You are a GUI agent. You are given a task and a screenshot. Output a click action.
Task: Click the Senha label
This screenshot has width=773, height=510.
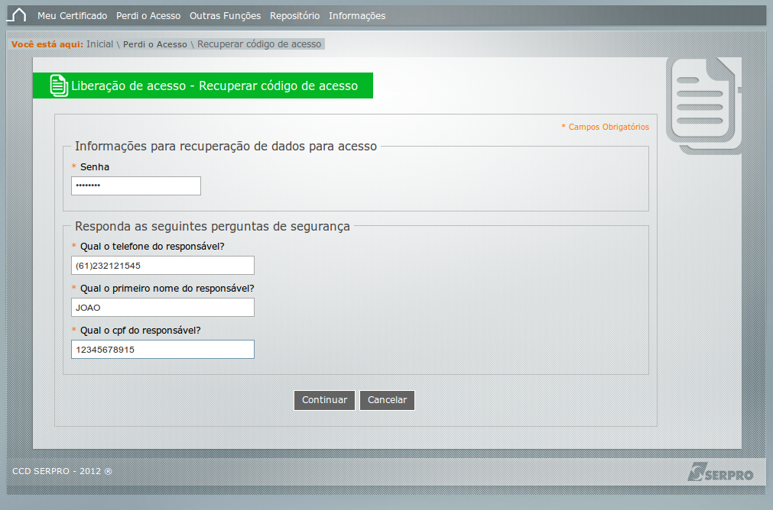tap(95, 167)
